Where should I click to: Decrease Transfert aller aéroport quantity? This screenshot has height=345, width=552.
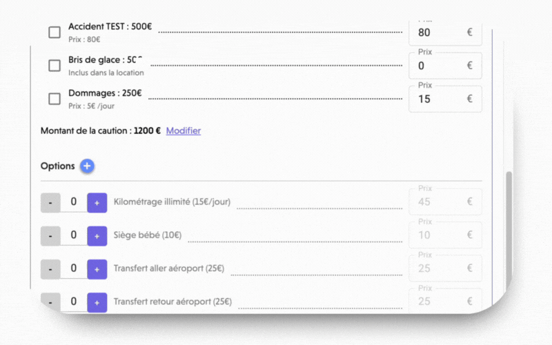(x=50, y=269)
